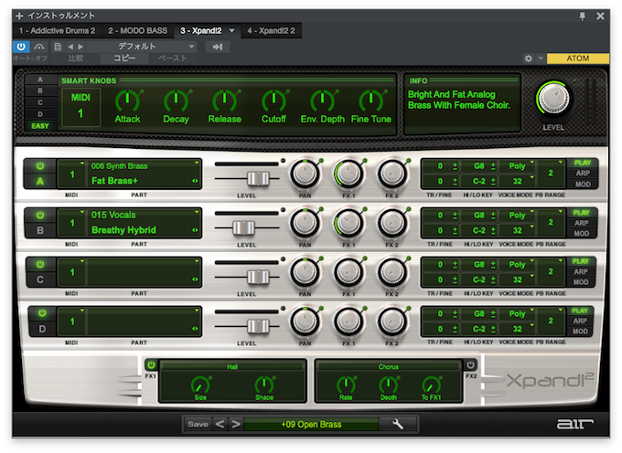Screen dimensions: 622x453
Task: Click the +09 Open Brass preset name field
Action: click(x=311, y=424)
